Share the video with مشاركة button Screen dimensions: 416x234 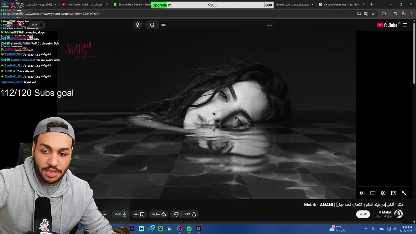click(x=159, y=214)
